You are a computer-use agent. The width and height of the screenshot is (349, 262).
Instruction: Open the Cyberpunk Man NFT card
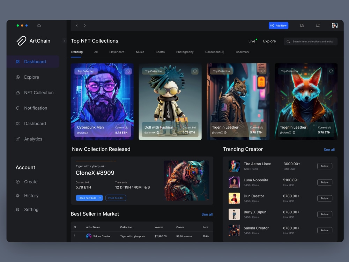[102, 102]
